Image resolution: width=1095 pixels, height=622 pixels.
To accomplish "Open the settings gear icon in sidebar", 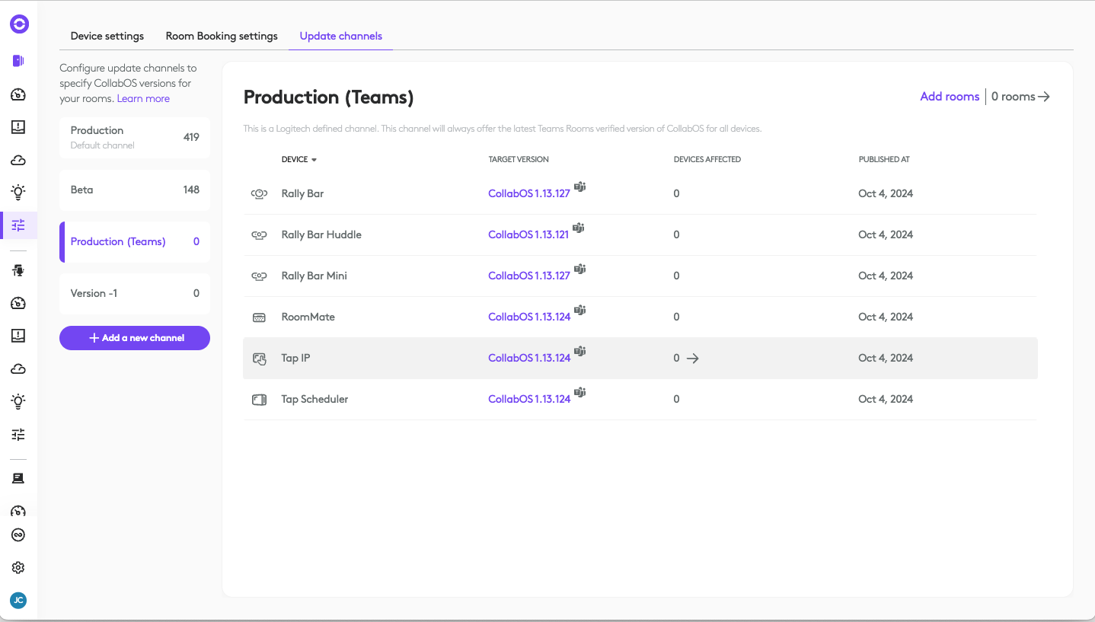I will pos(18,568).
